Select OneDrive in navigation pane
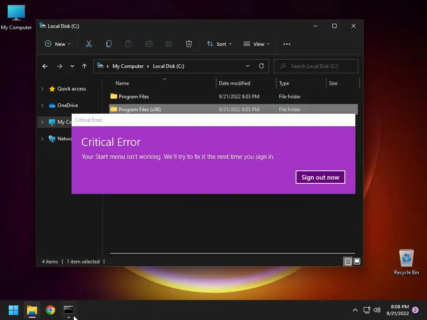 (x=68, y=105)
